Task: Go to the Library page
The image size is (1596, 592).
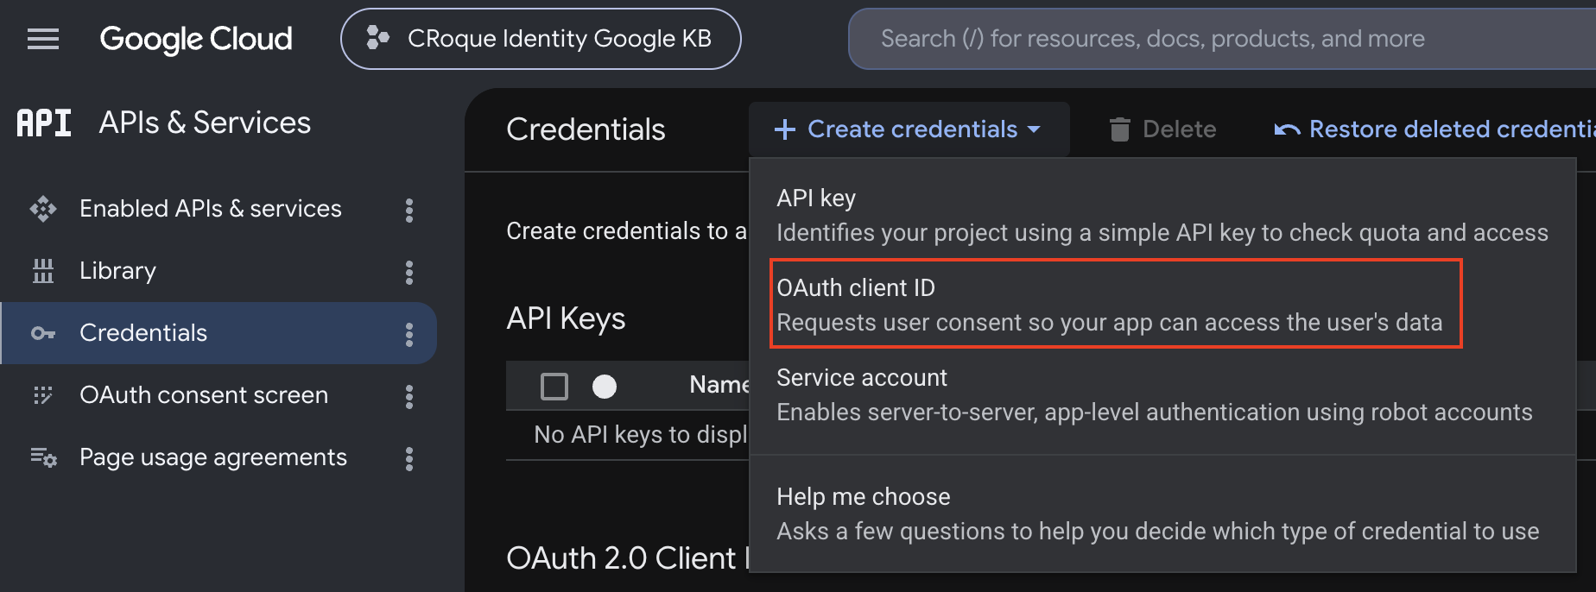Action: [117, 271]
